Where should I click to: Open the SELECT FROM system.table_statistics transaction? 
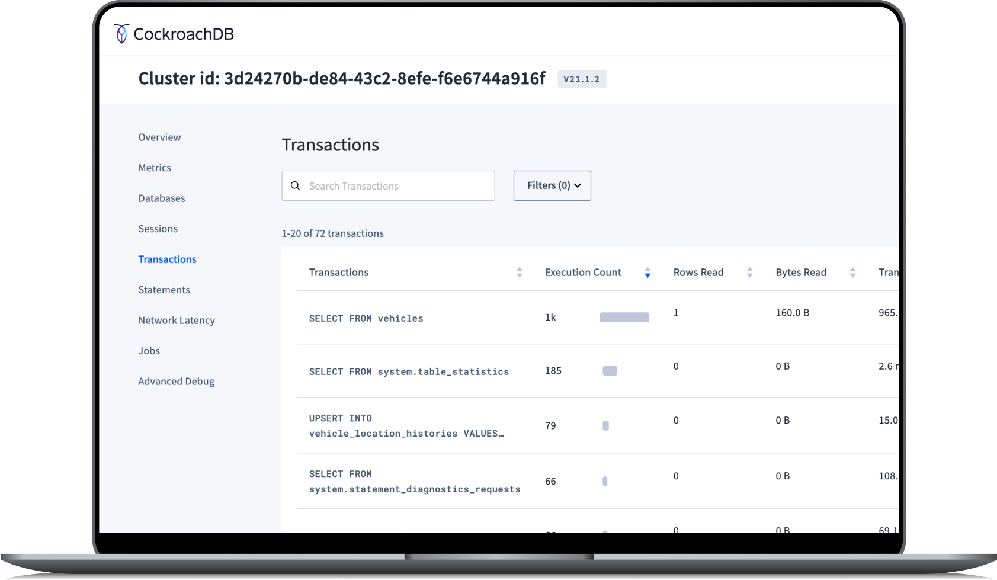click(409, 371)
